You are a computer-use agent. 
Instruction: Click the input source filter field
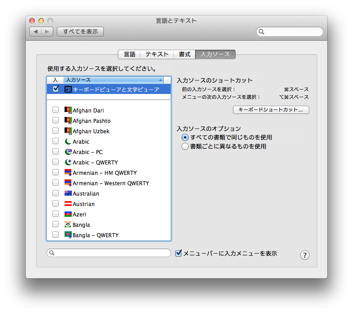pos(109,253)
